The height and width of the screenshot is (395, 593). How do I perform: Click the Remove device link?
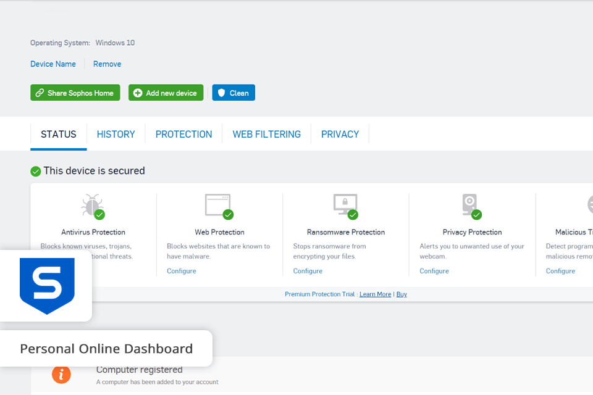click(x=107, y=64)
